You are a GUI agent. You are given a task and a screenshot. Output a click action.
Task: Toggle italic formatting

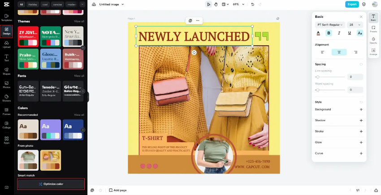339,33
